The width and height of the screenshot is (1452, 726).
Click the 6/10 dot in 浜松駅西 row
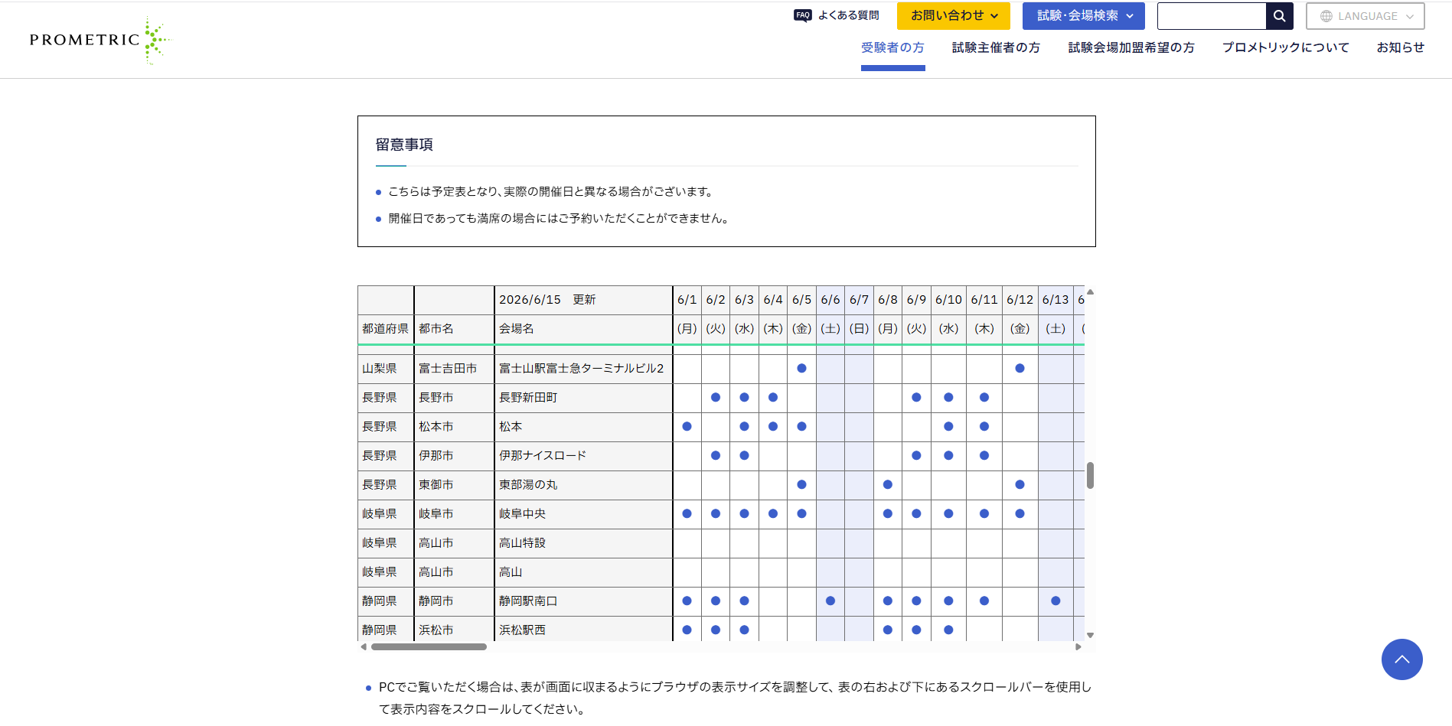[948, 630]
